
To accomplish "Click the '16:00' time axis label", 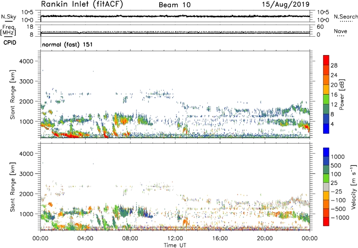I will [220, 239].
